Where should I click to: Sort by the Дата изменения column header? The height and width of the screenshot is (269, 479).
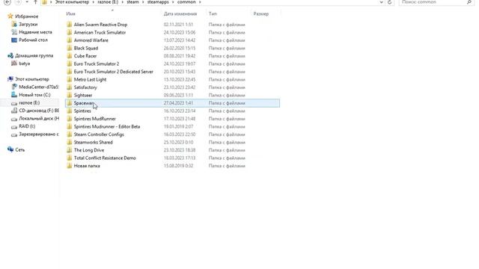(180, 13)
